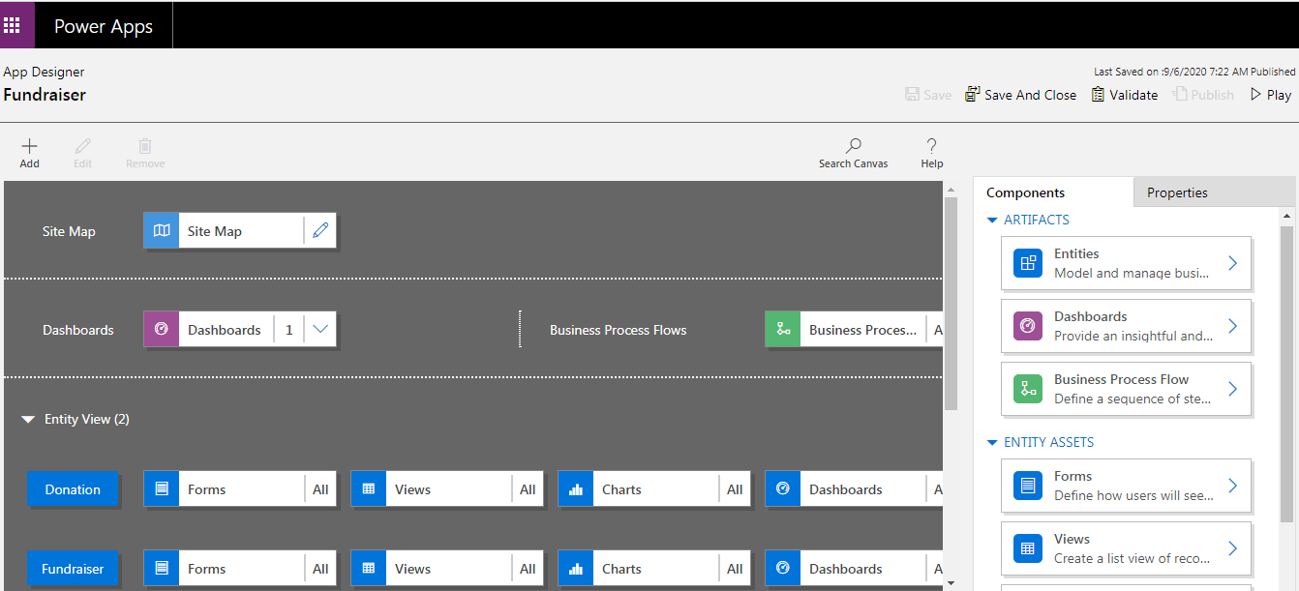Select the Forms icon in the Donation row
Screen dimensions: 1299x591
point(161,488)
